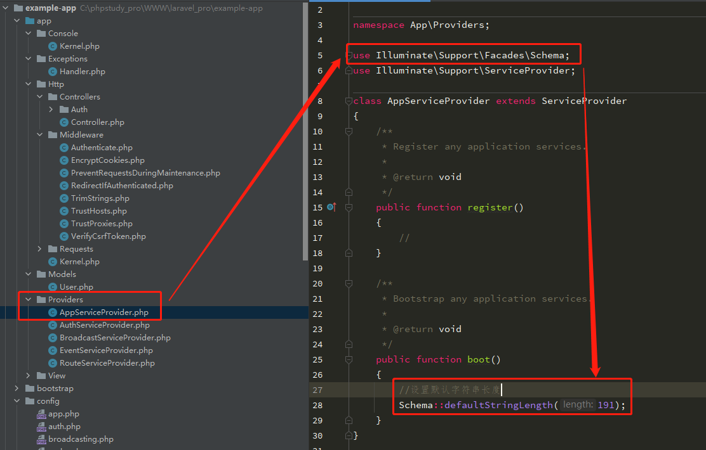
Task: Fold the AppServiceProvider class at line 8
Action: pos(348,101)
